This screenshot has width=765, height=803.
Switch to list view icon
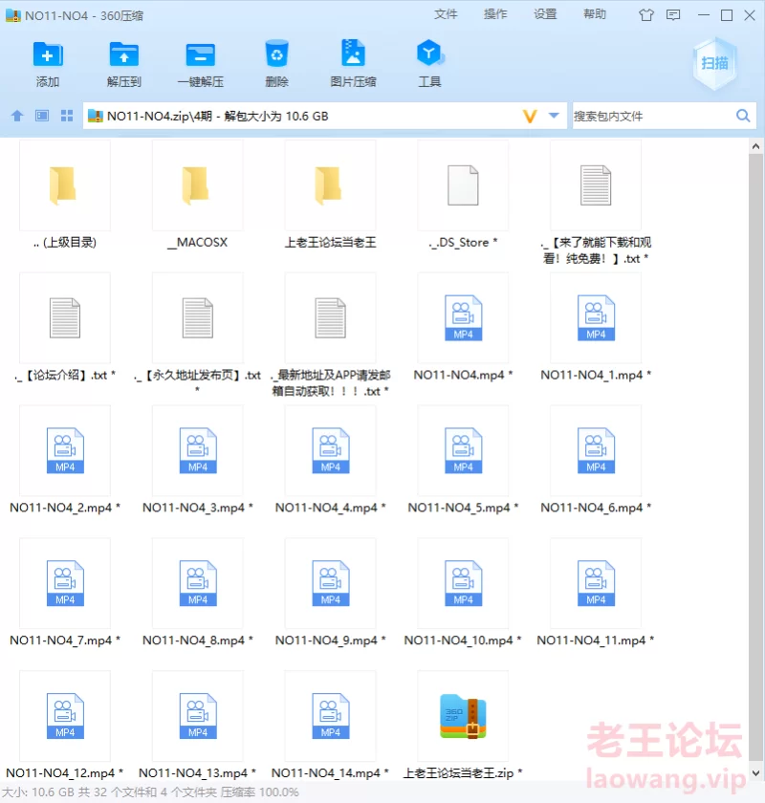pyautogui.click(x=42, y=116)
